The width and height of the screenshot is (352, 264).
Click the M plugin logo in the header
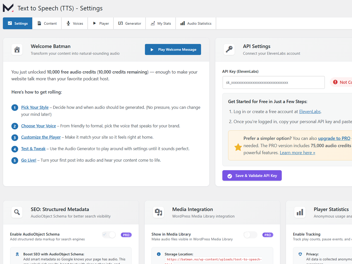click(8, 8)
